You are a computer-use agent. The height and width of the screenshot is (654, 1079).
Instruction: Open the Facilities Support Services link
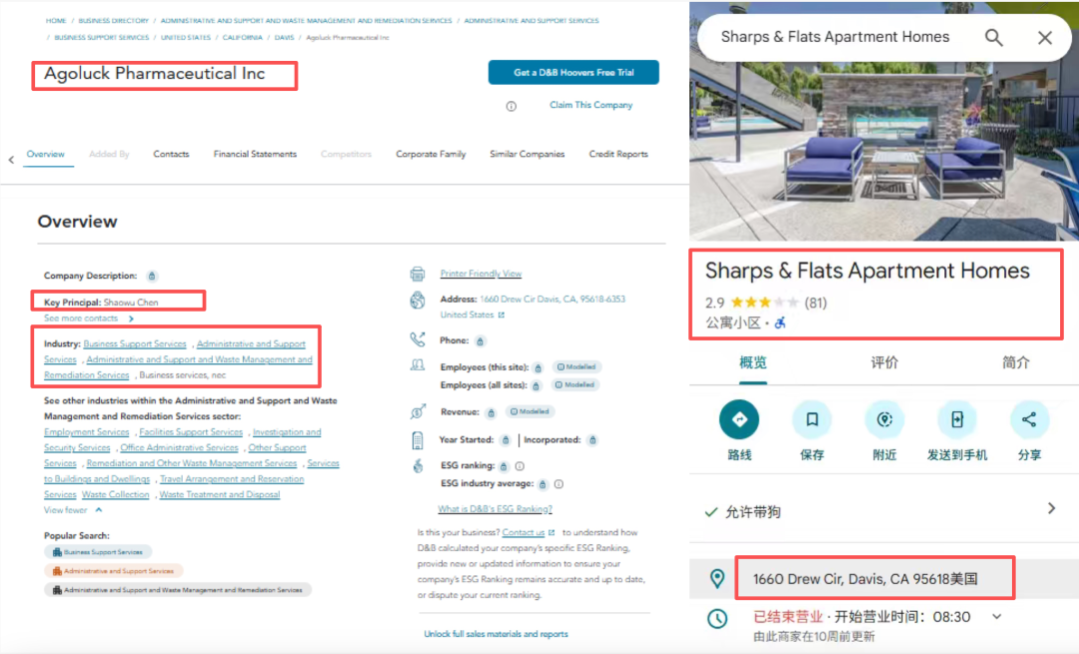coord(191,432)
